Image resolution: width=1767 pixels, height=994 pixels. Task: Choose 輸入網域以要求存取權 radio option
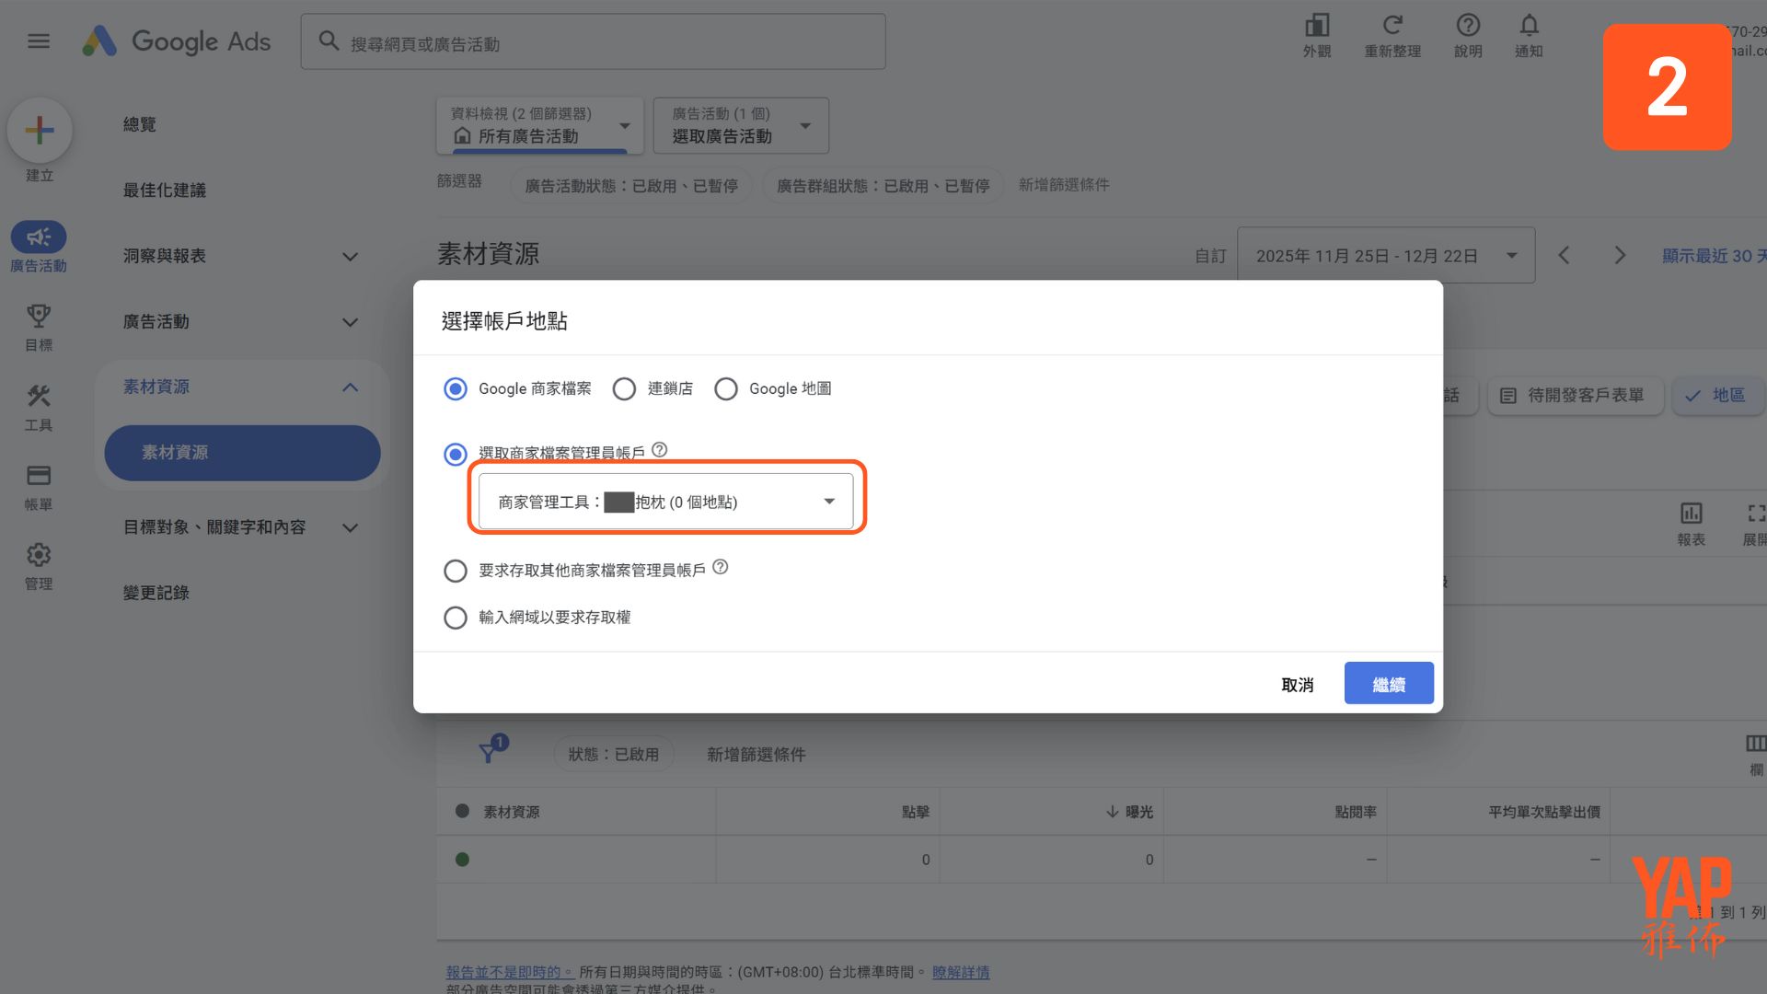click(456, 618)
